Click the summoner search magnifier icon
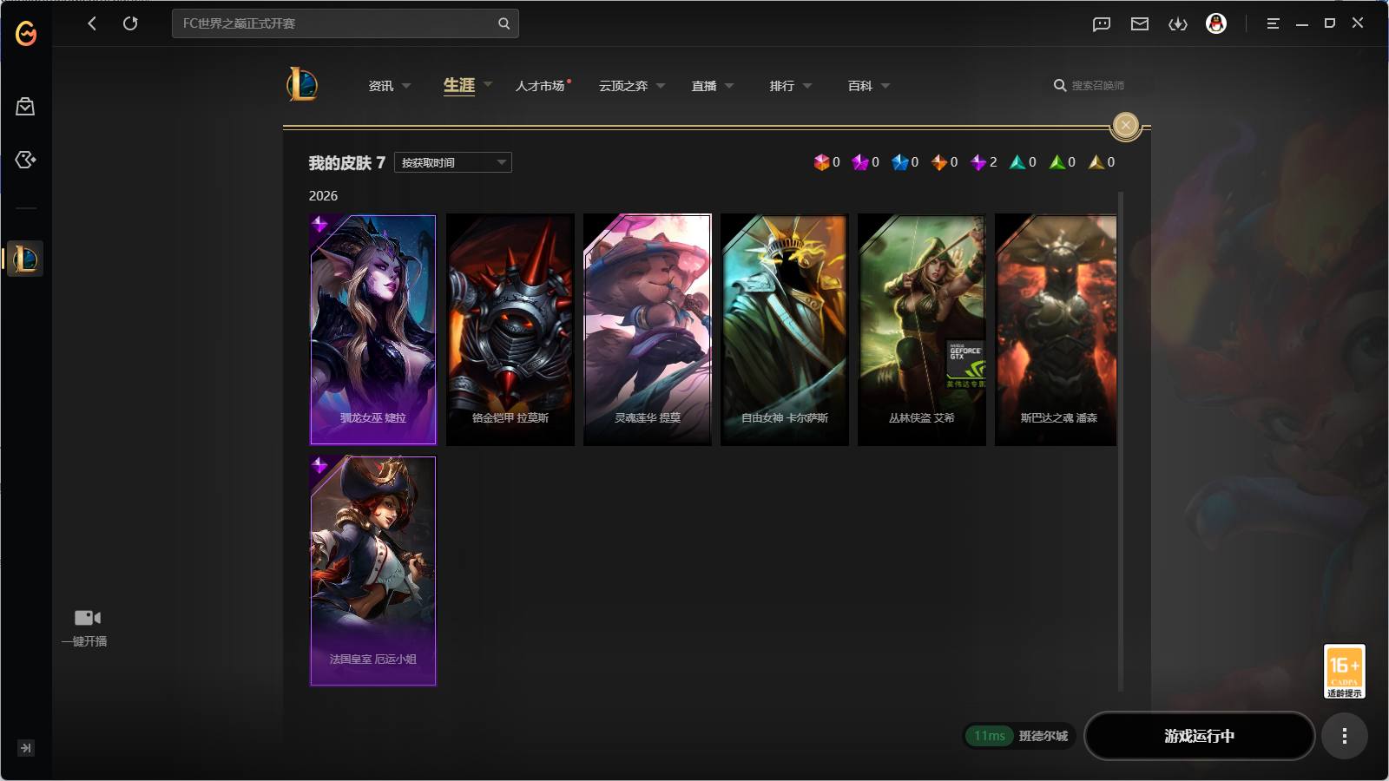The width and height of the screenshot is (1389, 781). tap(1060, 85)
